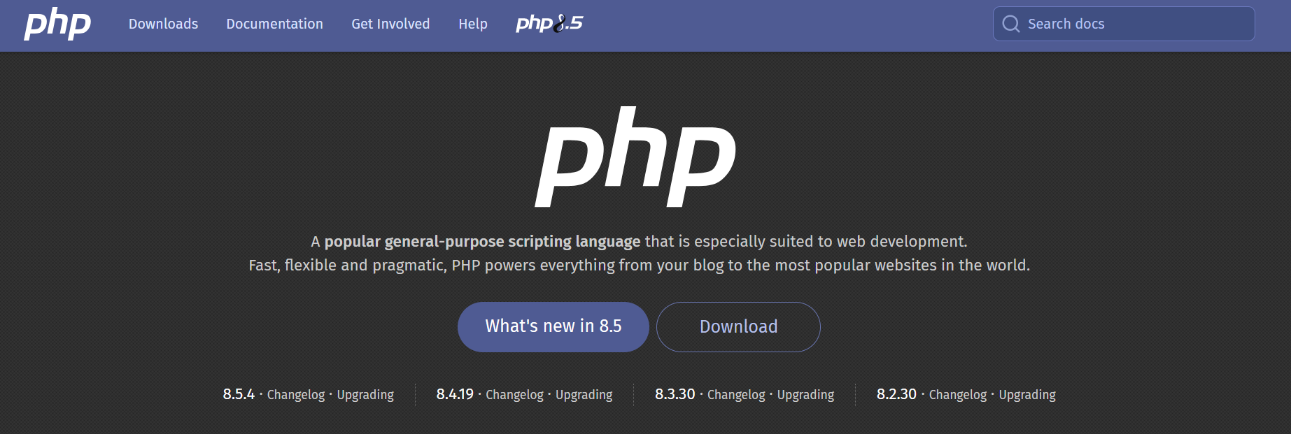This screenshot has width=1291, height=434.
Task: Open the Downloads menu item
Action: (163, 24)
